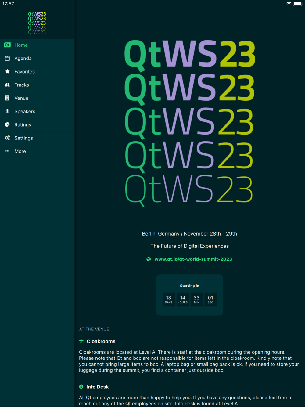Open the Venue page
This screenshot has height=407, width=305.
37,98
